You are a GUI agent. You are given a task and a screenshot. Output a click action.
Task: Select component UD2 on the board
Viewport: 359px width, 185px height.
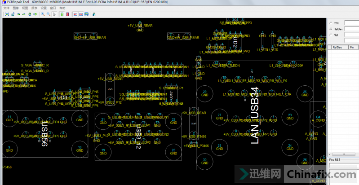pyautogui.click(x=235, y=43)
